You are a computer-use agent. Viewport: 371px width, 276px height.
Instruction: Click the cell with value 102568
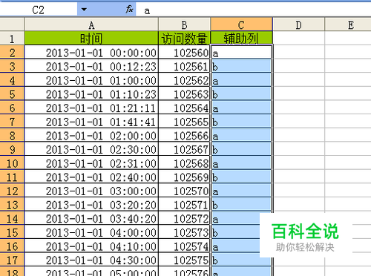click(x=184, y=163)
